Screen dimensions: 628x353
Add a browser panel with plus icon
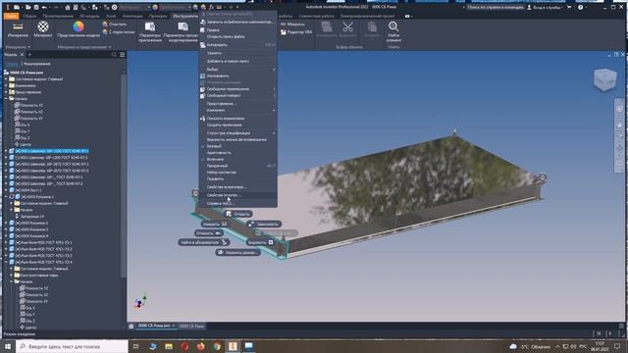point(29,55)
